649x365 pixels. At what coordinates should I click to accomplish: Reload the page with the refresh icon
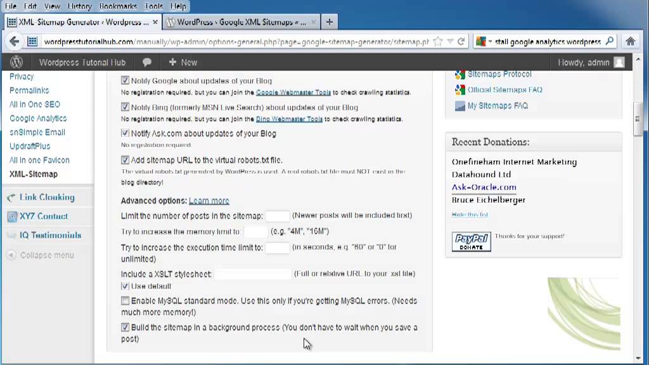pos(461,41)
